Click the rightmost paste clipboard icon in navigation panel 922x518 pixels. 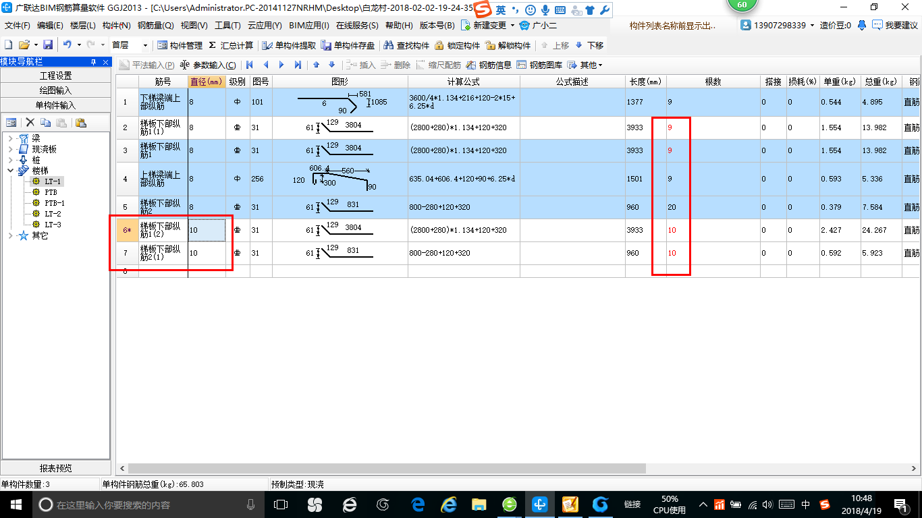81,123
